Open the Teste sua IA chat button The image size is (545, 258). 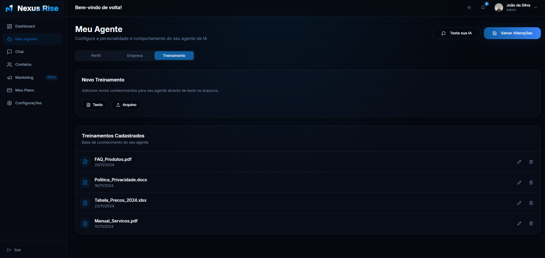pyautogui.click(x=456, y=33)
